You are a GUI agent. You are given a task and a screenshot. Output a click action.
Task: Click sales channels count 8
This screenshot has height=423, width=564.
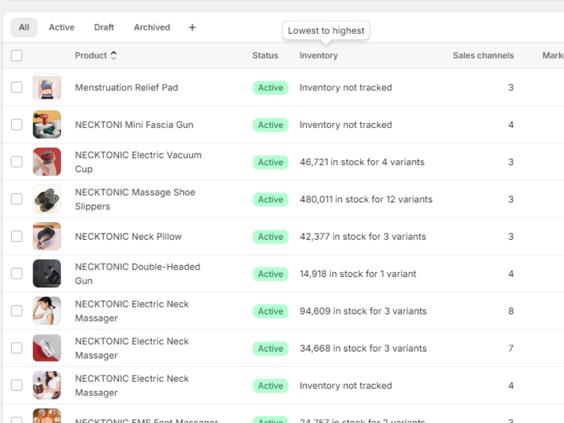coord(511,311)
